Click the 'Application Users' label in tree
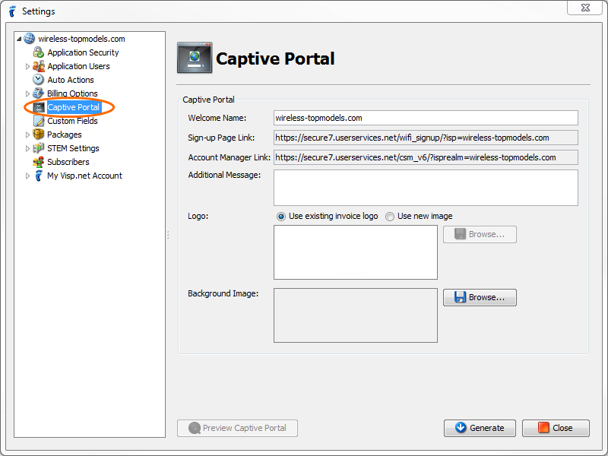 click(79, 66)
